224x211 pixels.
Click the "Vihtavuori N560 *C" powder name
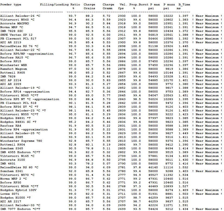tap(17, 20)
